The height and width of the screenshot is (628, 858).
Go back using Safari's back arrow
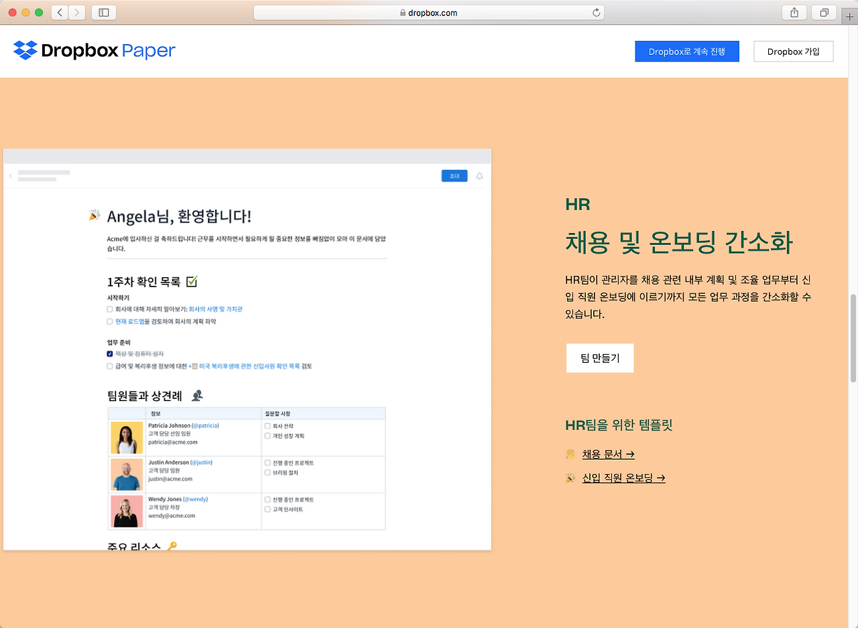[60, 12]
